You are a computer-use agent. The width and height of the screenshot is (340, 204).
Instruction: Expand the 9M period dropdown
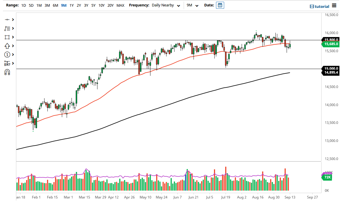(192, 5)
